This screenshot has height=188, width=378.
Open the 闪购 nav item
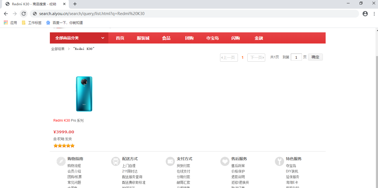coord(236,38)
